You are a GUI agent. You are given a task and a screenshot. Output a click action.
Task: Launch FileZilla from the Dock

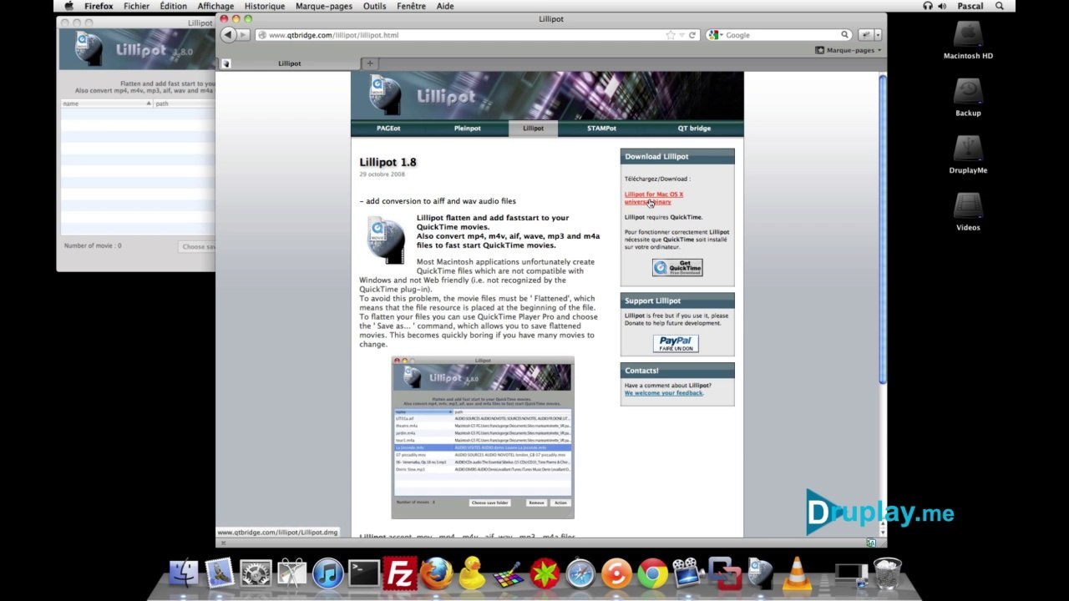click(400, 573)
